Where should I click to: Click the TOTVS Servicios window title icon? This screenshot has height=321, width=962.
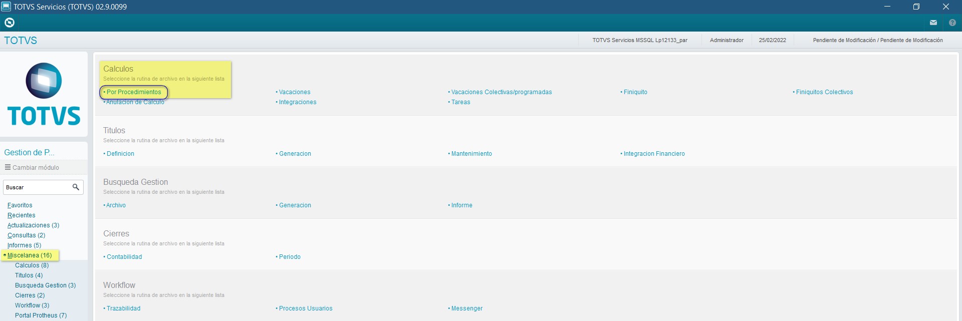(x=6, y=7)
